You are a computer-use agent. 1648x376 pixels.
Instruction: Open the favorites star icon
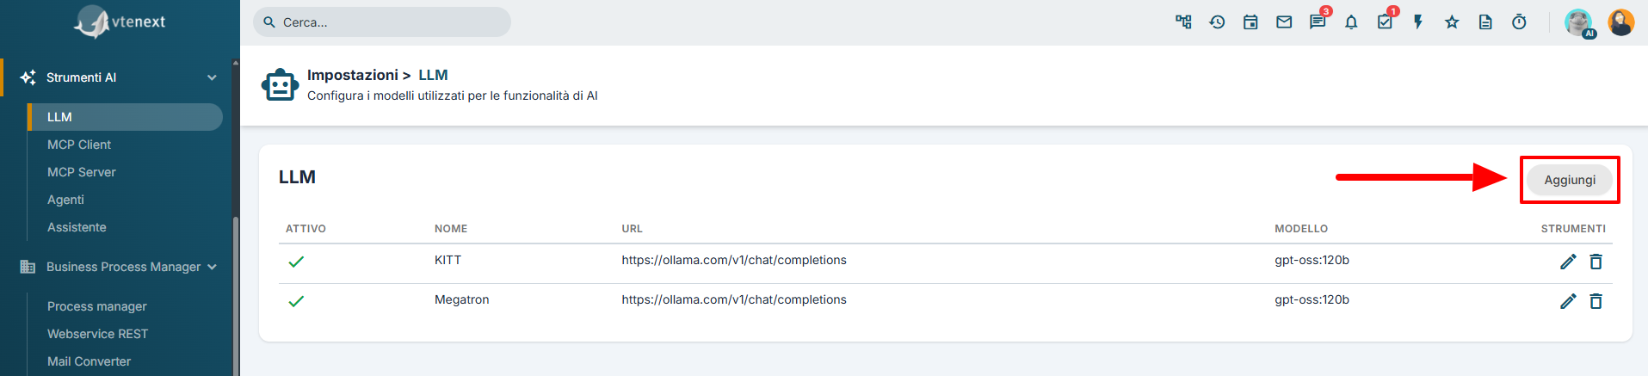pyautogui.click(x=1452, y=22)
